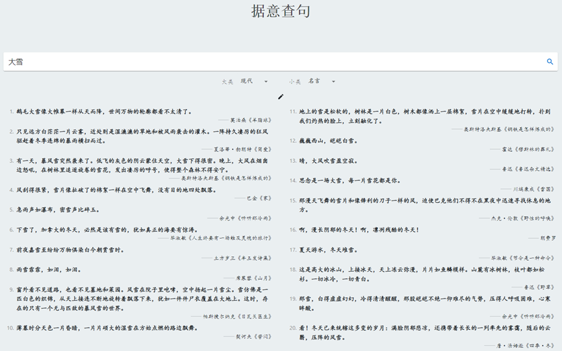Select result 8 雨雪霏霏
Image resolution: width=562 pixels, height=351 pixels.
(x=49, y=270)
